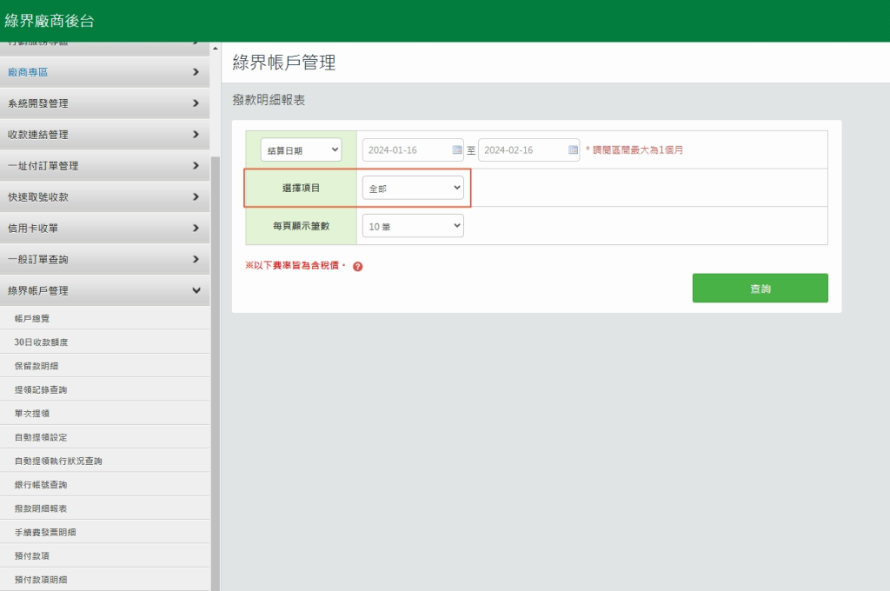
Task: Collapse the 綠界帳戶管理 sidebar section
Action: 104,290
